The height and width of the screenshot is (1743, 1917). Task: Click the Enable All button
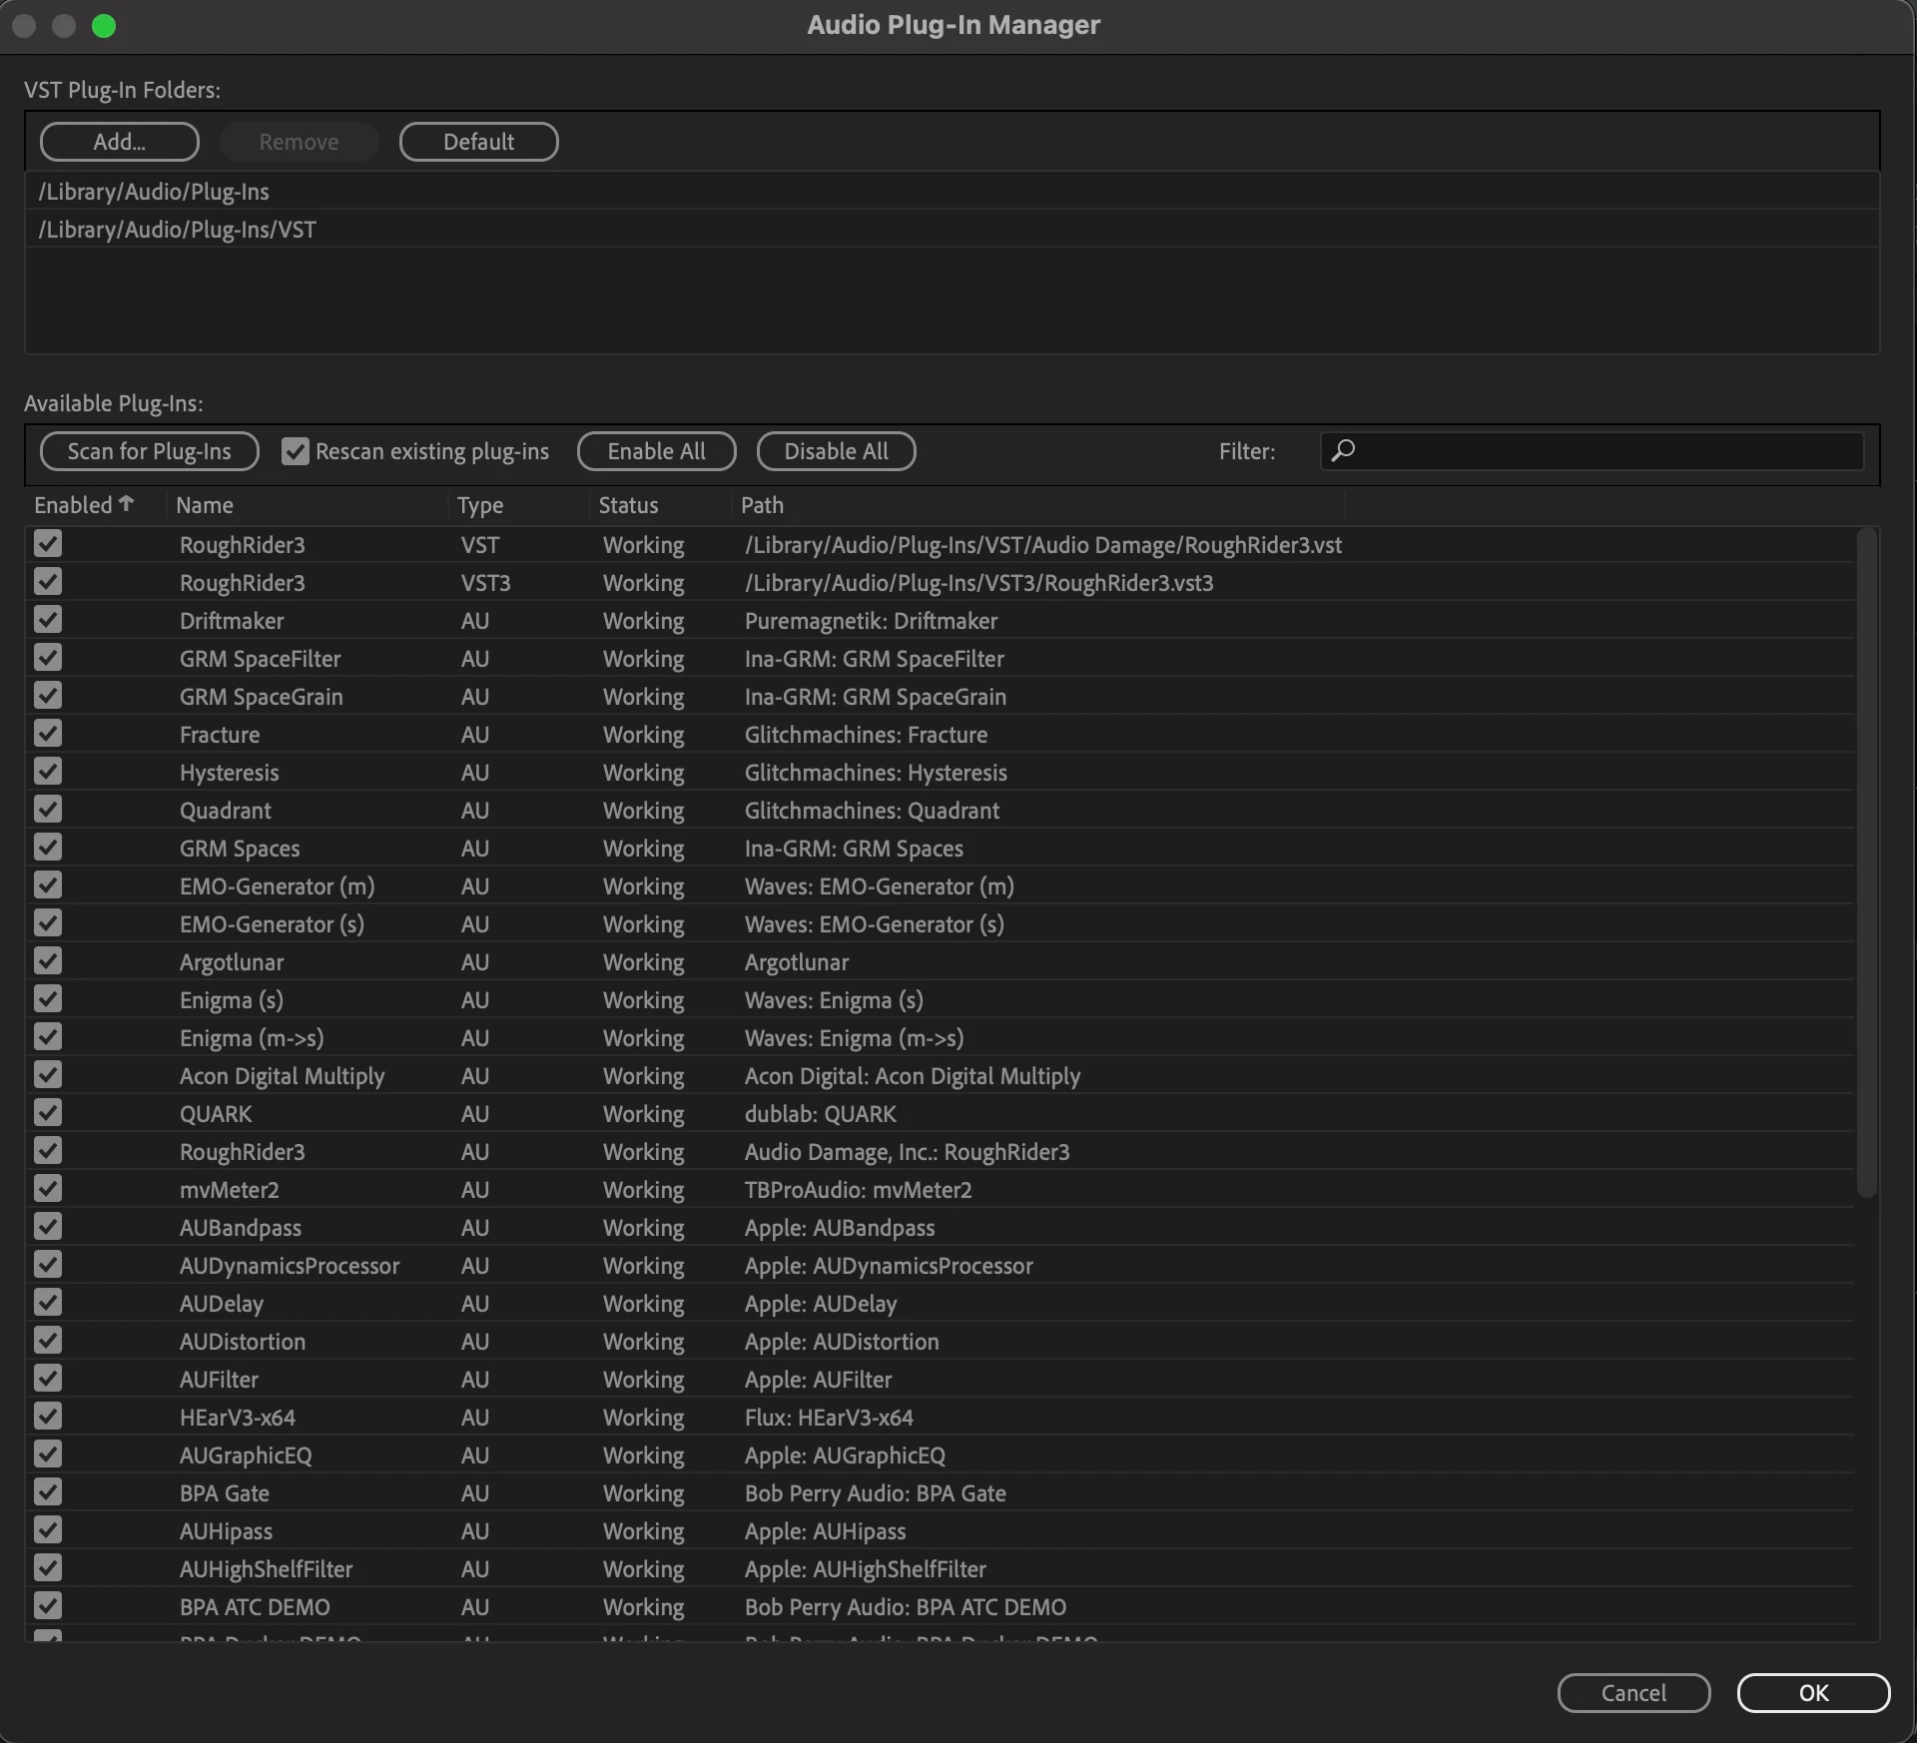point(656,451)
